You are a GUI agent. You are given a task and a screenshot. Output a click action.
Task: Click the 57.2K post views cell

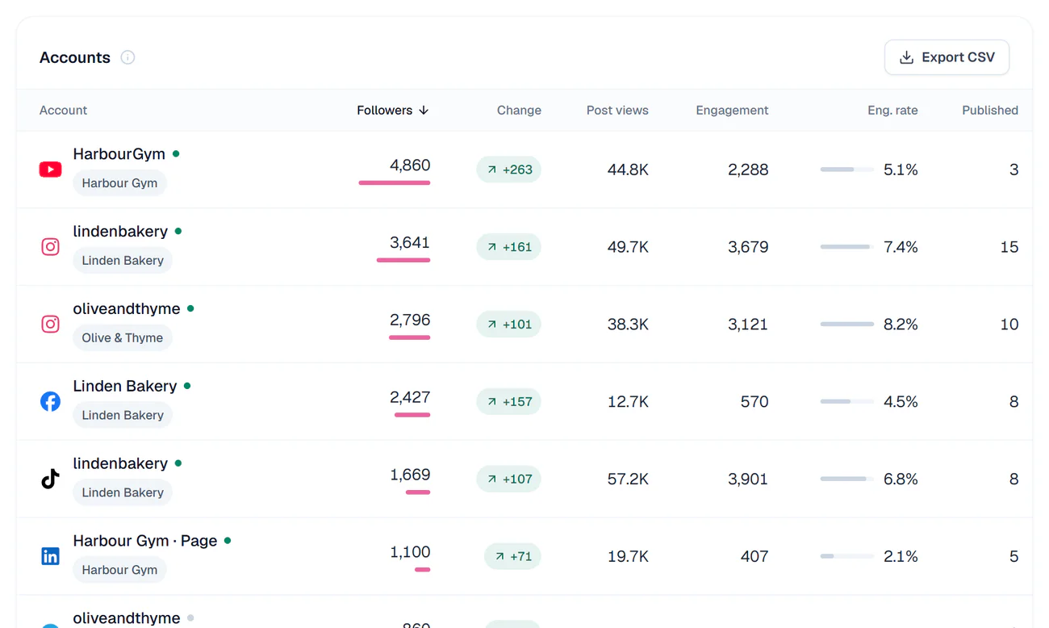(x=628, y=479)
